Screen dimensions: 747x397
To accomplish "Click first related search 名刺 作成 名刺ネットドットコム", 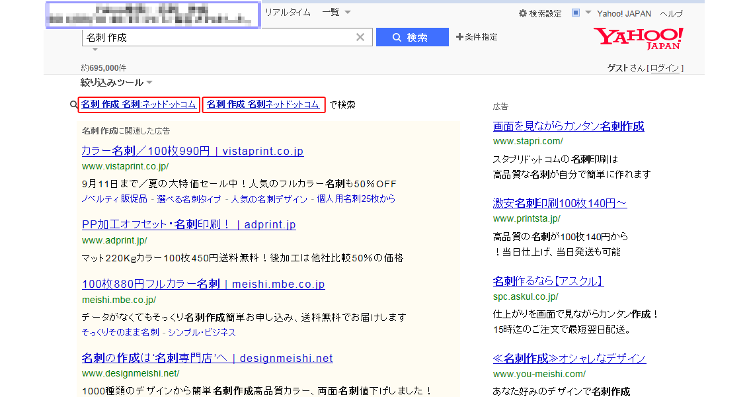I will click(x=139, y=105).
